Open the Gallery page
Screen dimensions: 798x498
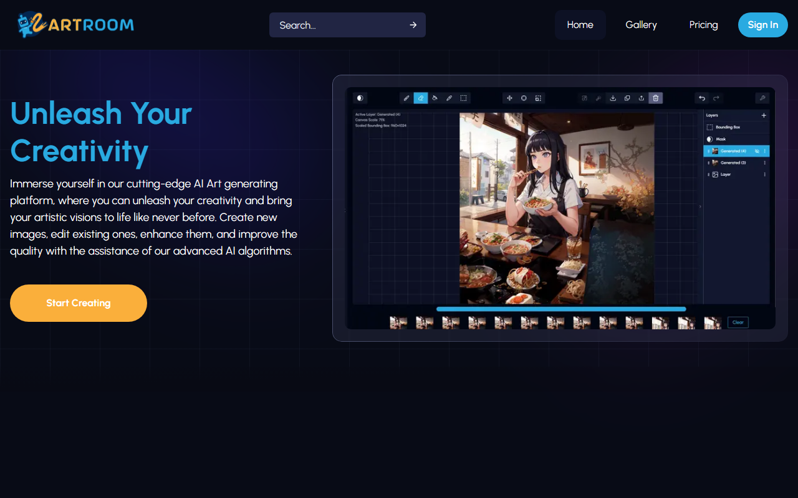coord(642,25)
